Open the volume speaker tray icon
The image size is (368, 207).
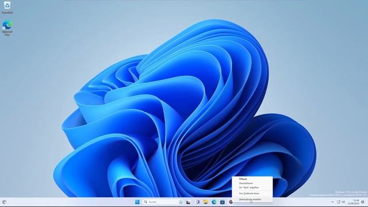[x=343, y=202]
